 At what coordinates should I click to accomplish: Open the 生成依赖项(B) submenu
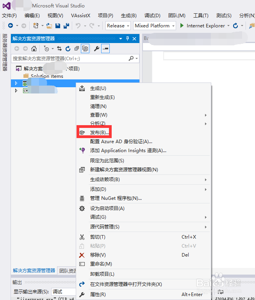point(144,180)
